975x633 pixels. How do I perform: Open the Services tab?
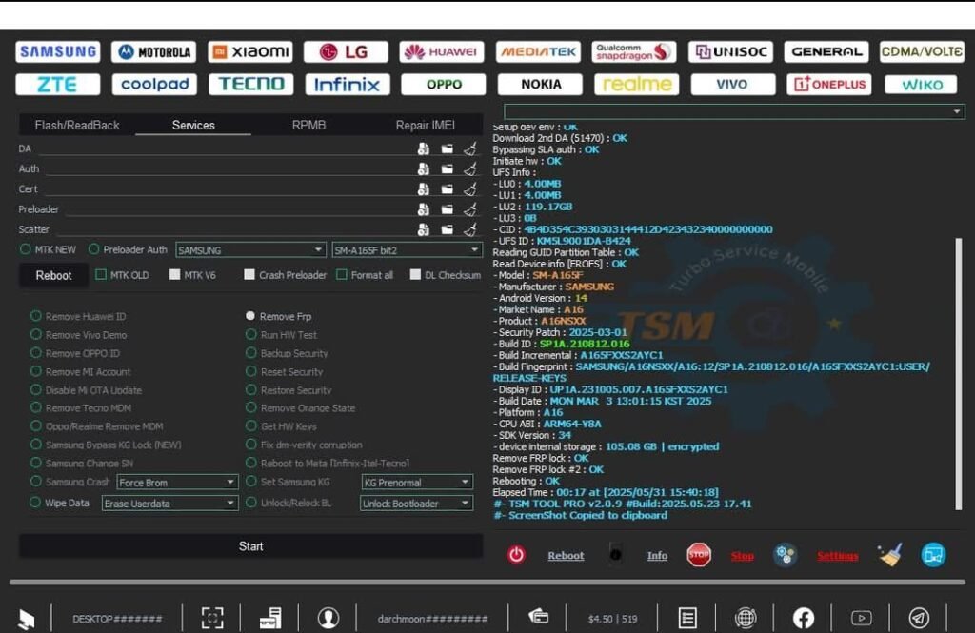[193, 125]
